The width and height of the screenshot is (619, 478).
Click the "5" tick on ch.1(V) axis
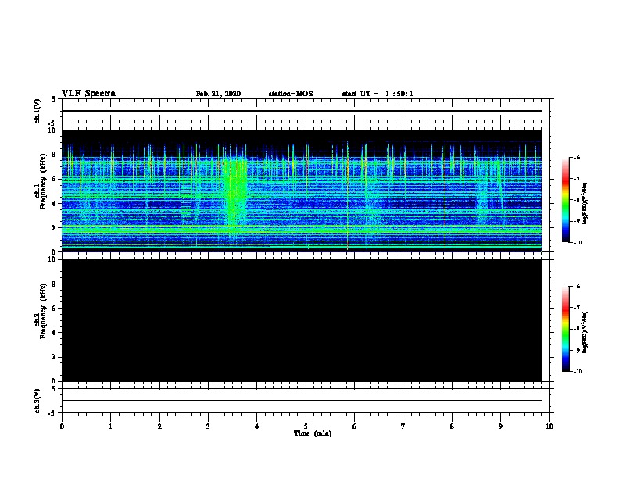click(x=54, y=99)
